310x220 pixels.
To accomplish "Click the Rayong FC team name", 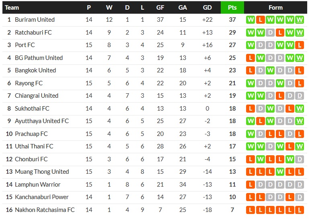I will tap(29, 83).
